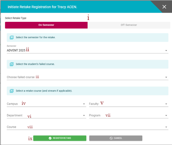172x145 pixels.
Task: Open the Department selection dropdown
Action: coord(46,115)
